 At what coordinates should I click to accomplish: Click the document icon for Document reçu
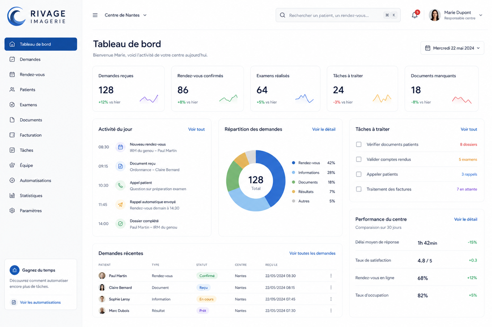click(x=120, y=166)
